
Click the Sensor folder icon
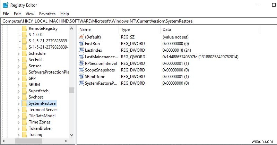[24, 66]
